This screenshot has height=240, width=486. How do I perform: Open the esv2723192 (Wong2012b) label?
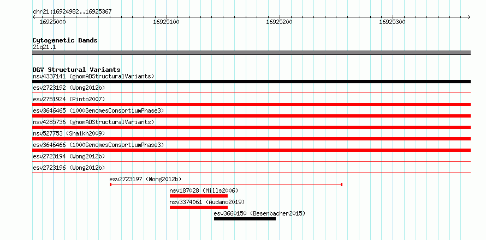69,88
